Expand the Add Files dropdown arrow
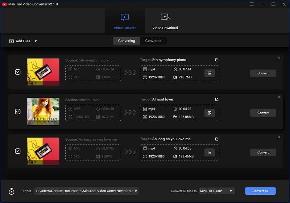 click(36, 41)
